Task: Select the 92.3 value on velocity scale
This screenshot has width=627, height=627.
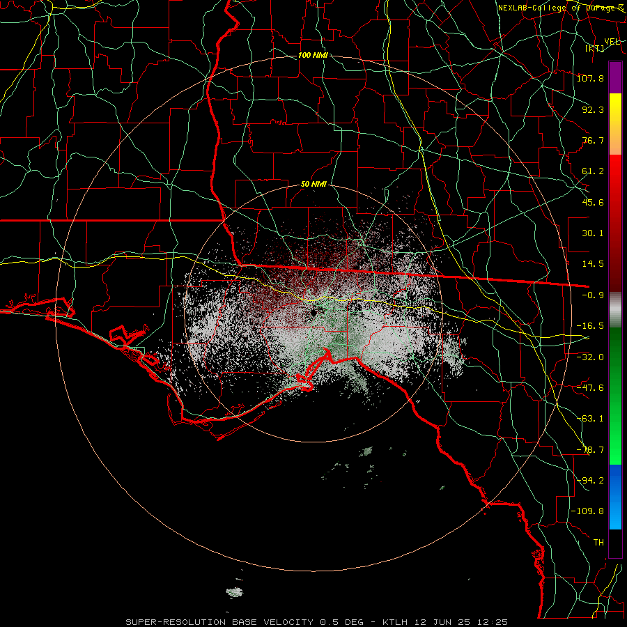Action: click(593, 109)
